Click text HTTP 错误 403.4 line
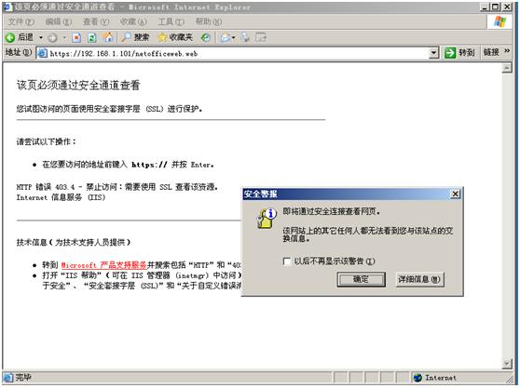Image resolution: width=520 pixels, height=388 pixels. click(117, 187)
